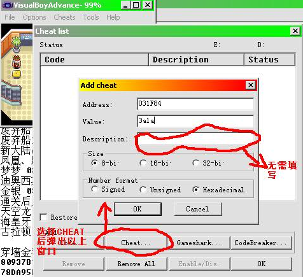
Task: Open the Help menu
Action: [x=113, y=17]
